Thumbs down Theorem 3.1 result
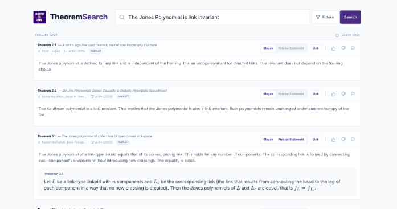Viewport: 397px width, 209px height. pyautogui.click(x=343, y=140)
